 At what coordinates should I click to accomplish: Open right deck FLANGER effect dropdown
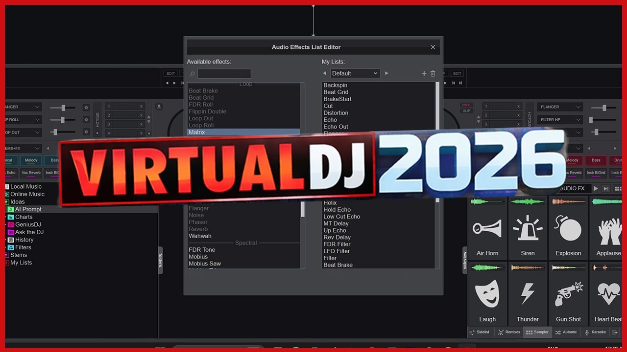pos(560,107)
